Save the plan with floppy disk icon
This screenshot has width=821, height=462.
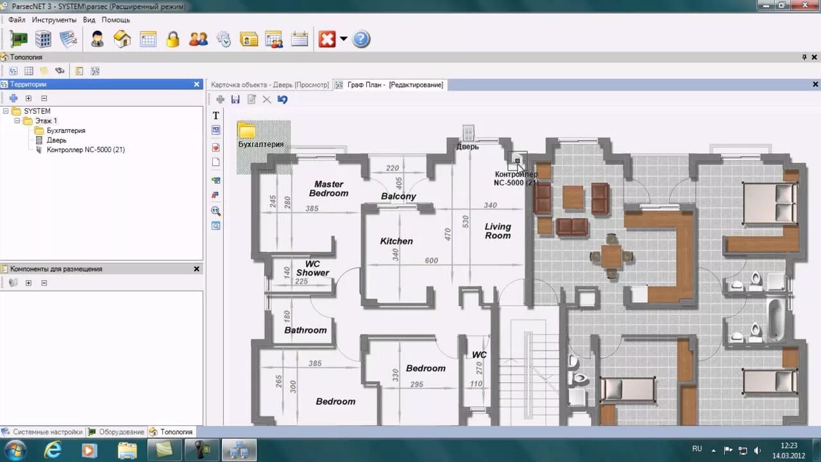click(235, 99)
